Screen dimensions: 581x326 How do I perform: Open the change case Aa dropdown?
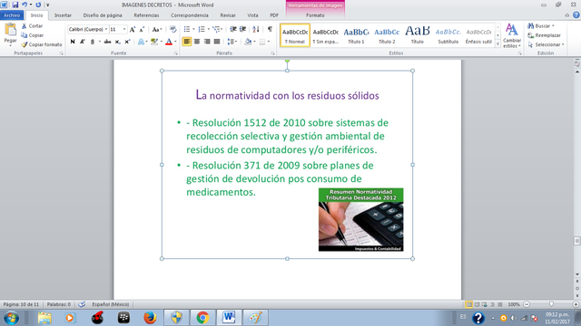(157, 29)
